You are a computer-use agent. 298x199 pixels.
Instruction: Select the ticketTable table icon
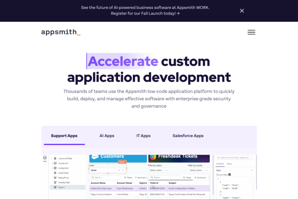[x=55, y=173]
